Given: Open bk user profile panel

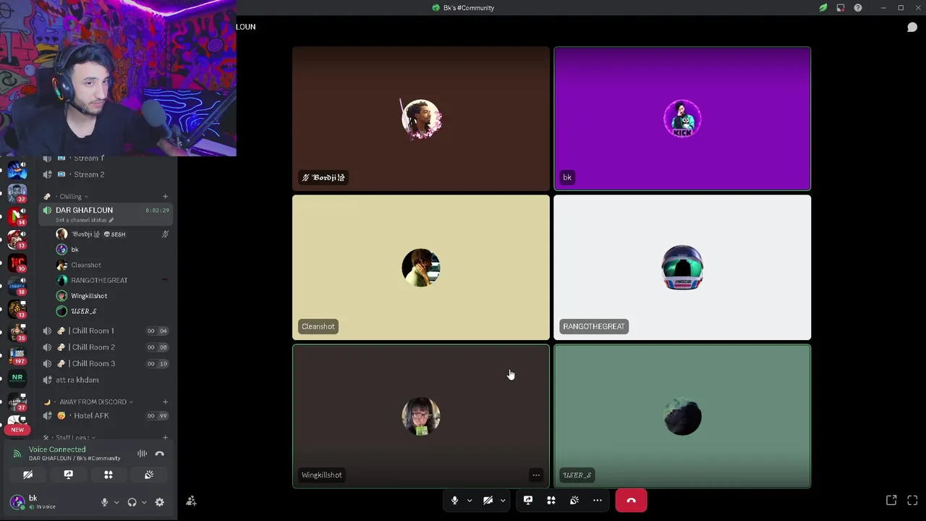Looking at the screenshot, I should pyautogui.click(x=43, y=501).
